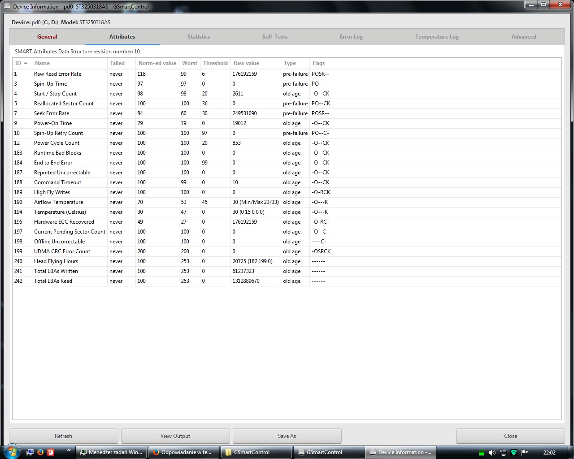Open the Temperature Log tab
This screenshot has width=574, height=459.
click(x=437, y=37)
